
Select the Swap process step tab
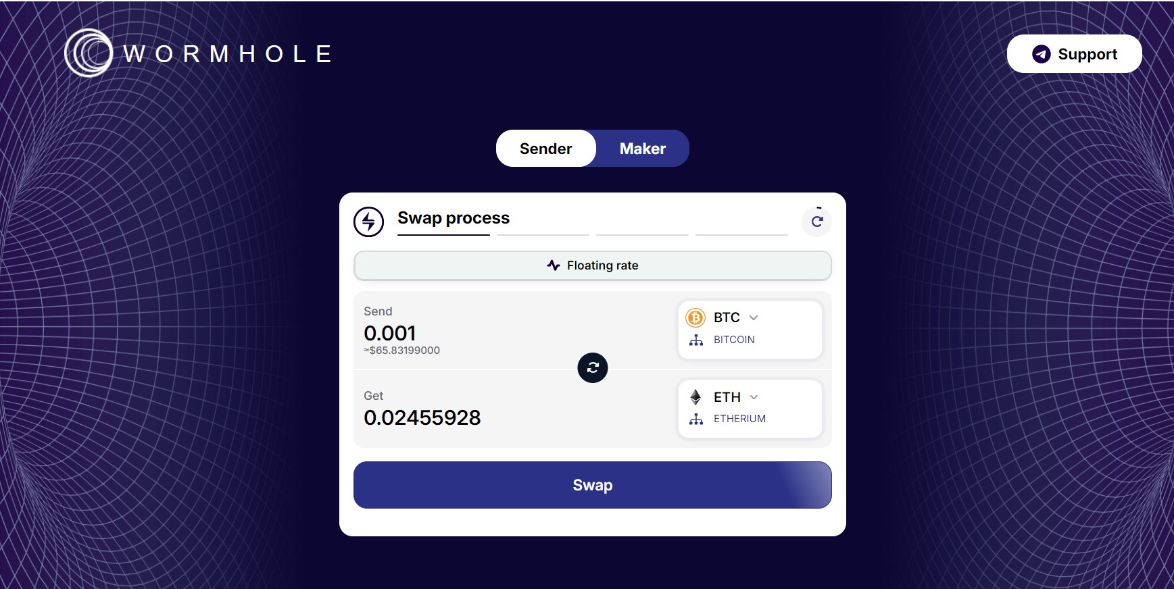point(453,218)
